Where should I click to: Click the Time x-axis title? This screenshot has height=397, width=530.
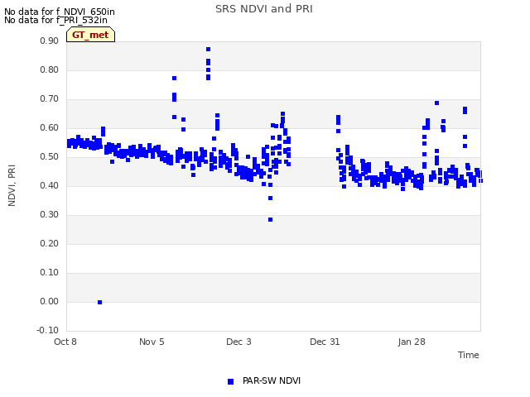[x=468, y=355]
